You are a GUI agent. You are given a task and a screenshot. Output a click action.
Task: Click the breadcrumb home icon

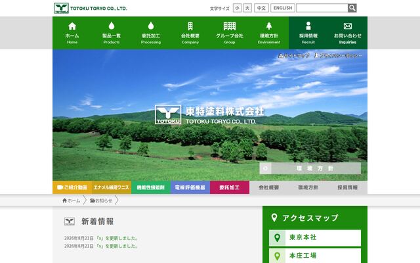(64, 201)
